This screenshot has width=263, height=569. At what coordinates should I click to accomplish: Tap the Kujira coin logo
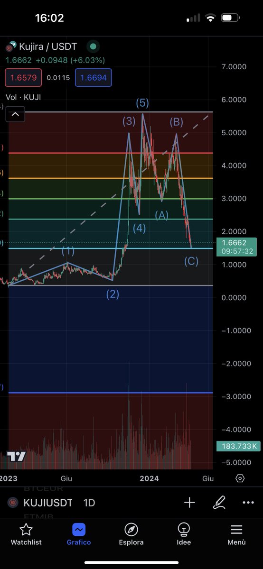[11, 46]
